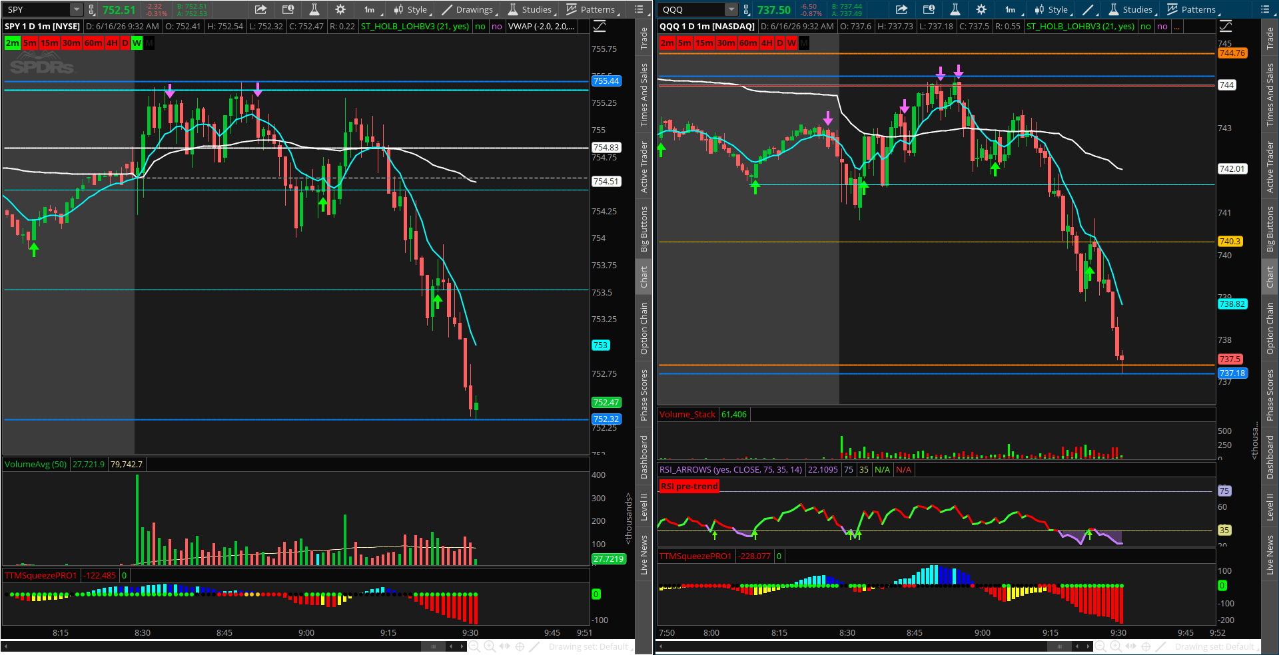
Task: Toggle the W label on QQQ chart
Action: click(791, 43)
